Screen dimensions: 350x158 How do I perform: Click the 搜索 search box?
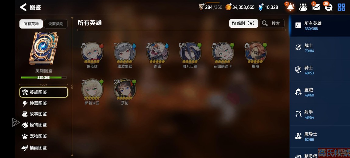[x=272, y=23]
